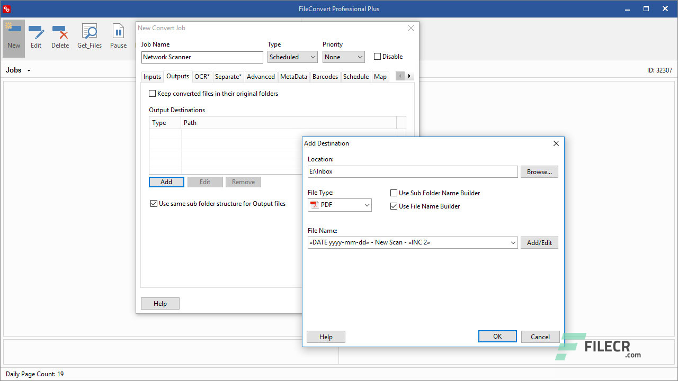
Task: Uncheck Use same sub folder structure option
Action: [154, 204]
